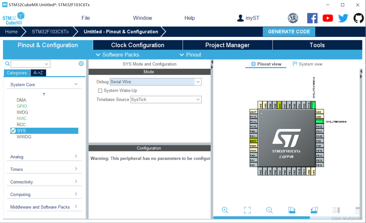Expand the Analog category
Viewport: 366px width, 223px height.
(76, 156)
